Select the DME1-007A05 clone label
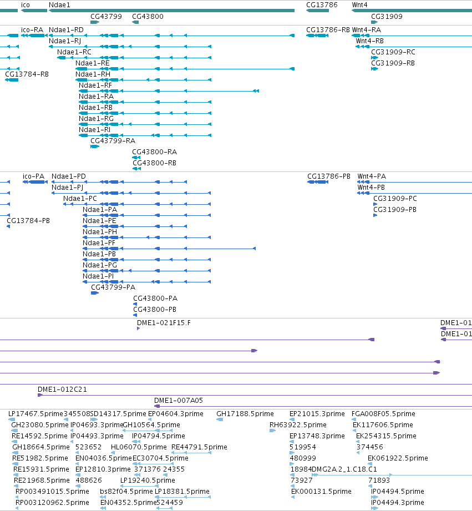Image resolution: width=472 pixels, height=511 pixels. (x=179, y=400)
